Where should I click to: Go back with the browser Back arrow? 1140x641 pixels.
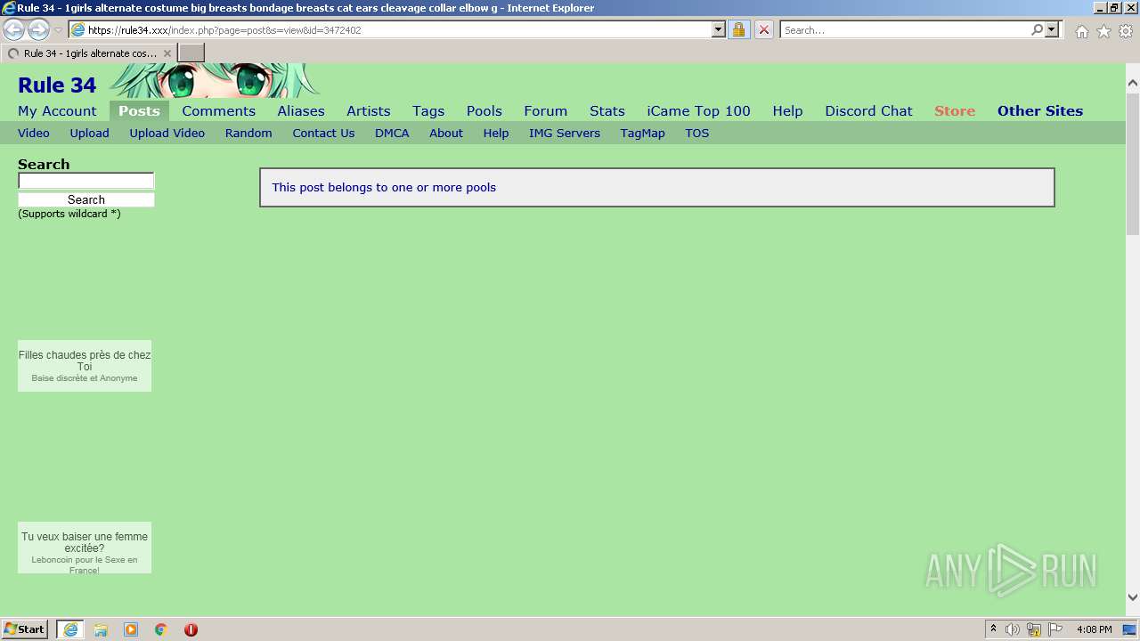[14, 30]
